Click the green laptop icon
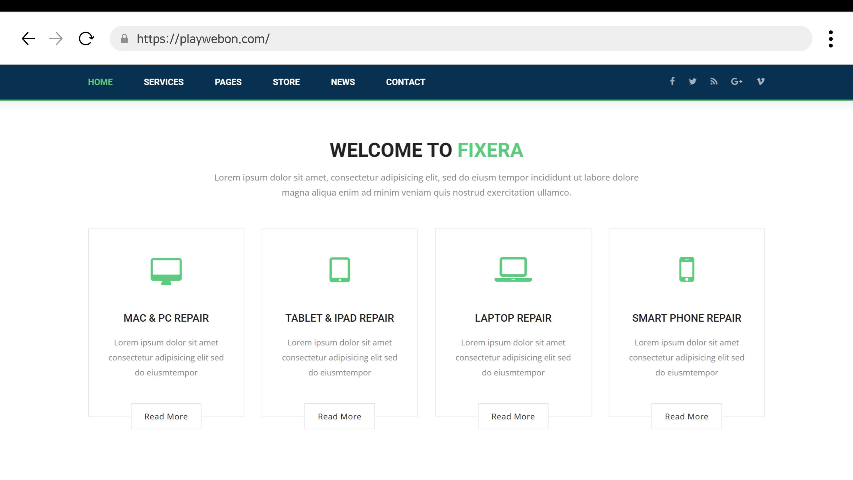853x480 pixels. 513,269
